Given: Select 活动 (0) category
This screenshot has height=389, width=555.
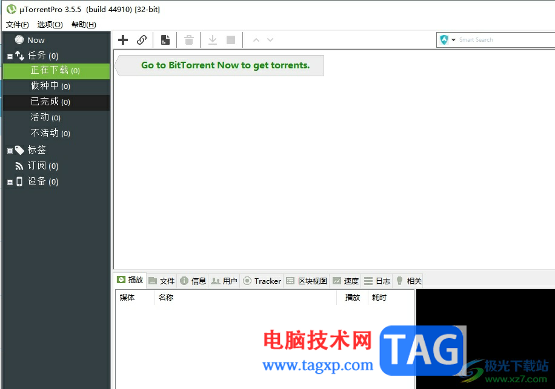Looking at the screenshot, I should point(56,117).
